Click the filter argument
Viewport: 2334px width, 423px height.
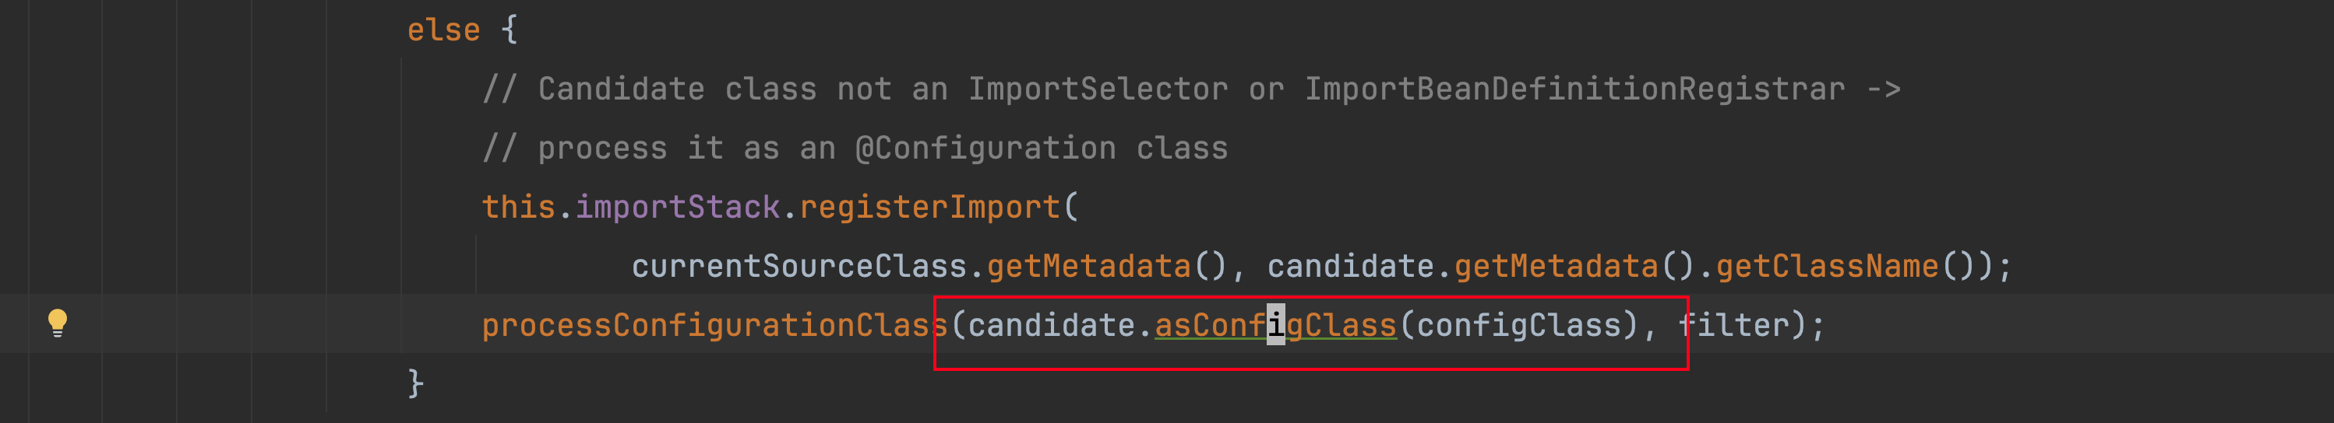(x=1733, y=324)
